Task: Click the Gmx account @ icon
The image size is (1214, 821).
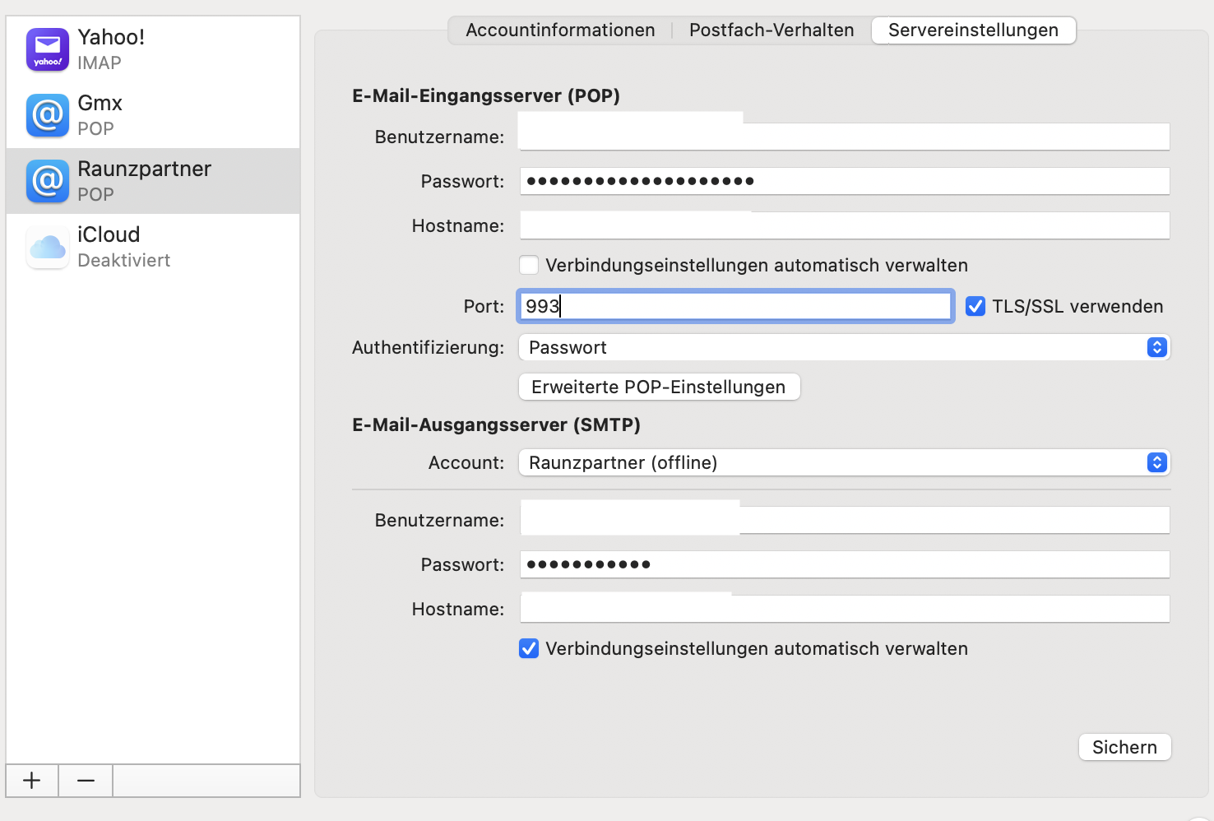Action: 48,115
